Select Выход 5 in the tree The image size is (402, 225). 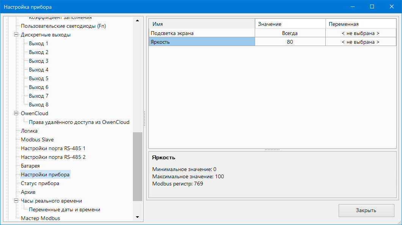pyautogui.click(x=38, y=79)
